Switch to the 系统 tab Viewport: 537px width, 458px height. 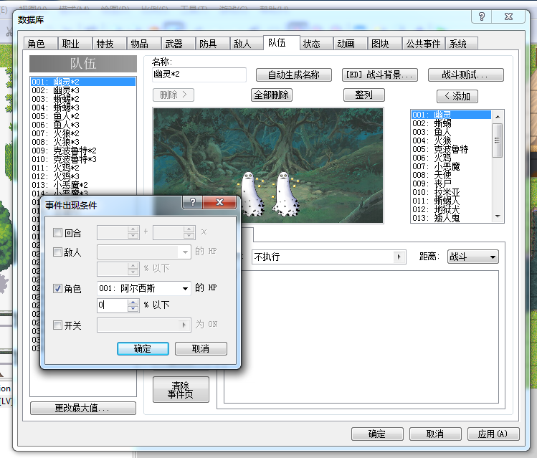(462, 44)
